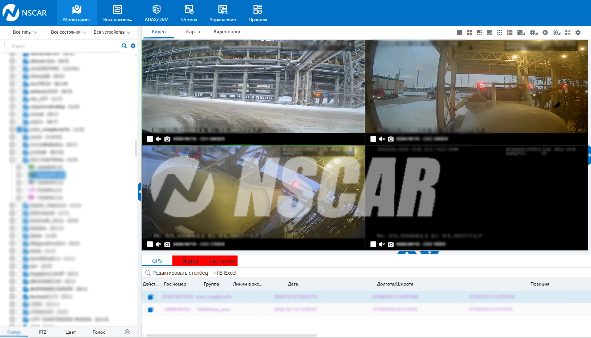
Task: Tick checkbox on yellow tank video
Action: (x=150, y=244)
